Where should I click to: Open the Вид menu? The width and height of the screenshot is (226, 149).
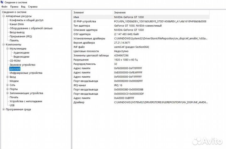click(23, 7)
